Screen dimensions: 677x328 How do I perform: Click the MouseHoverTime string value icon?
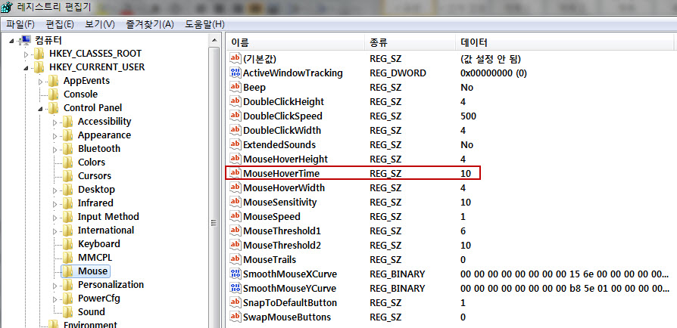[x=235, y=174]
